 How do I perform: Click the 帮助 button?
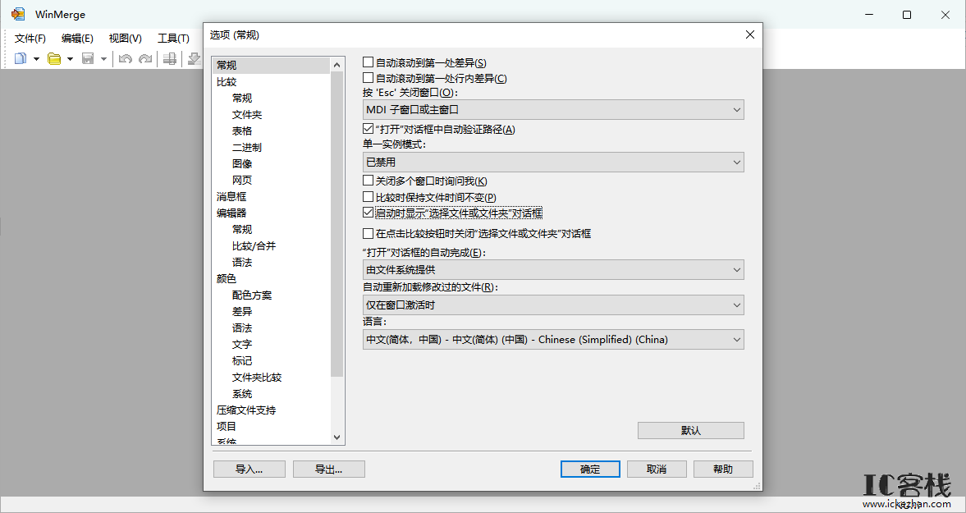[723, 469]
